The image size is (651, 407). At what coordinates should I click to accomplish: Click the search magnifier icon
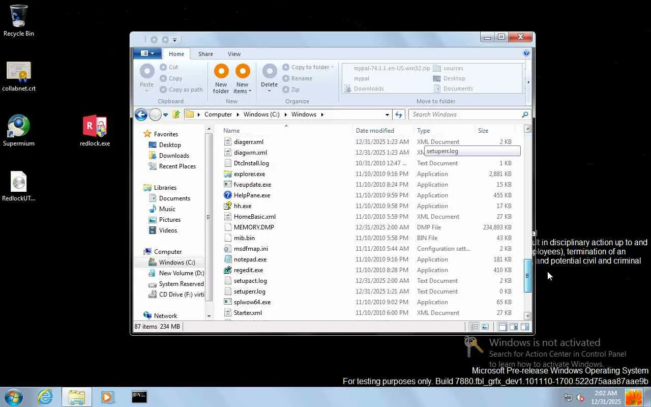pyautogui.click(x=525, y=114)
